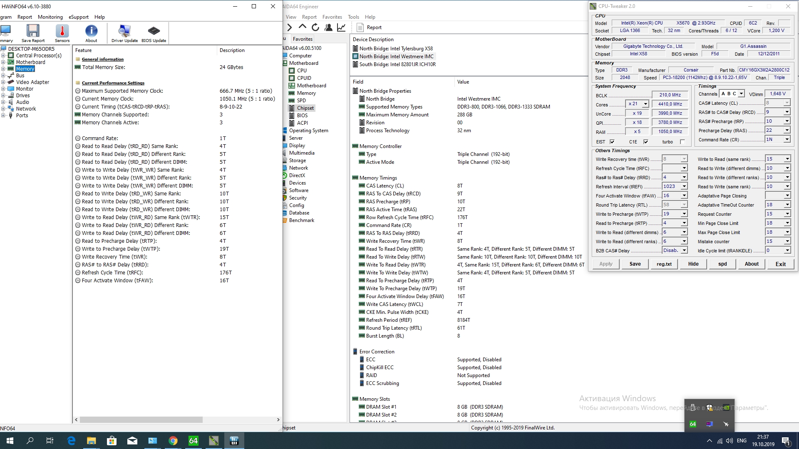Uncheck the C1E checkbox

[x=646, y=142]
